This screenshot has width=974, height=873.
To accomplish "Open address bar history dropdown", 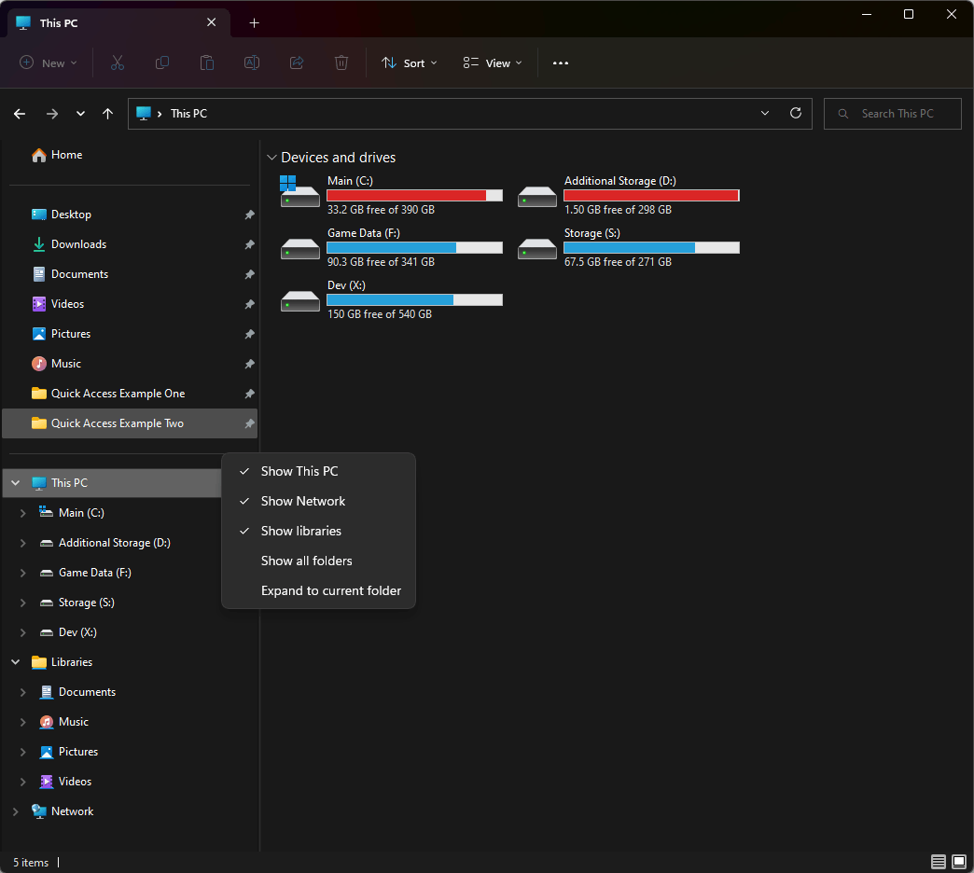I will 765,113.
